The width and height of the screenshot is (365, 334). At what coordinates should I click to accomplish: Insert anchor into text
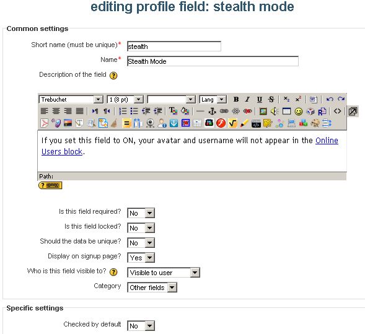[x=212, y=112]
